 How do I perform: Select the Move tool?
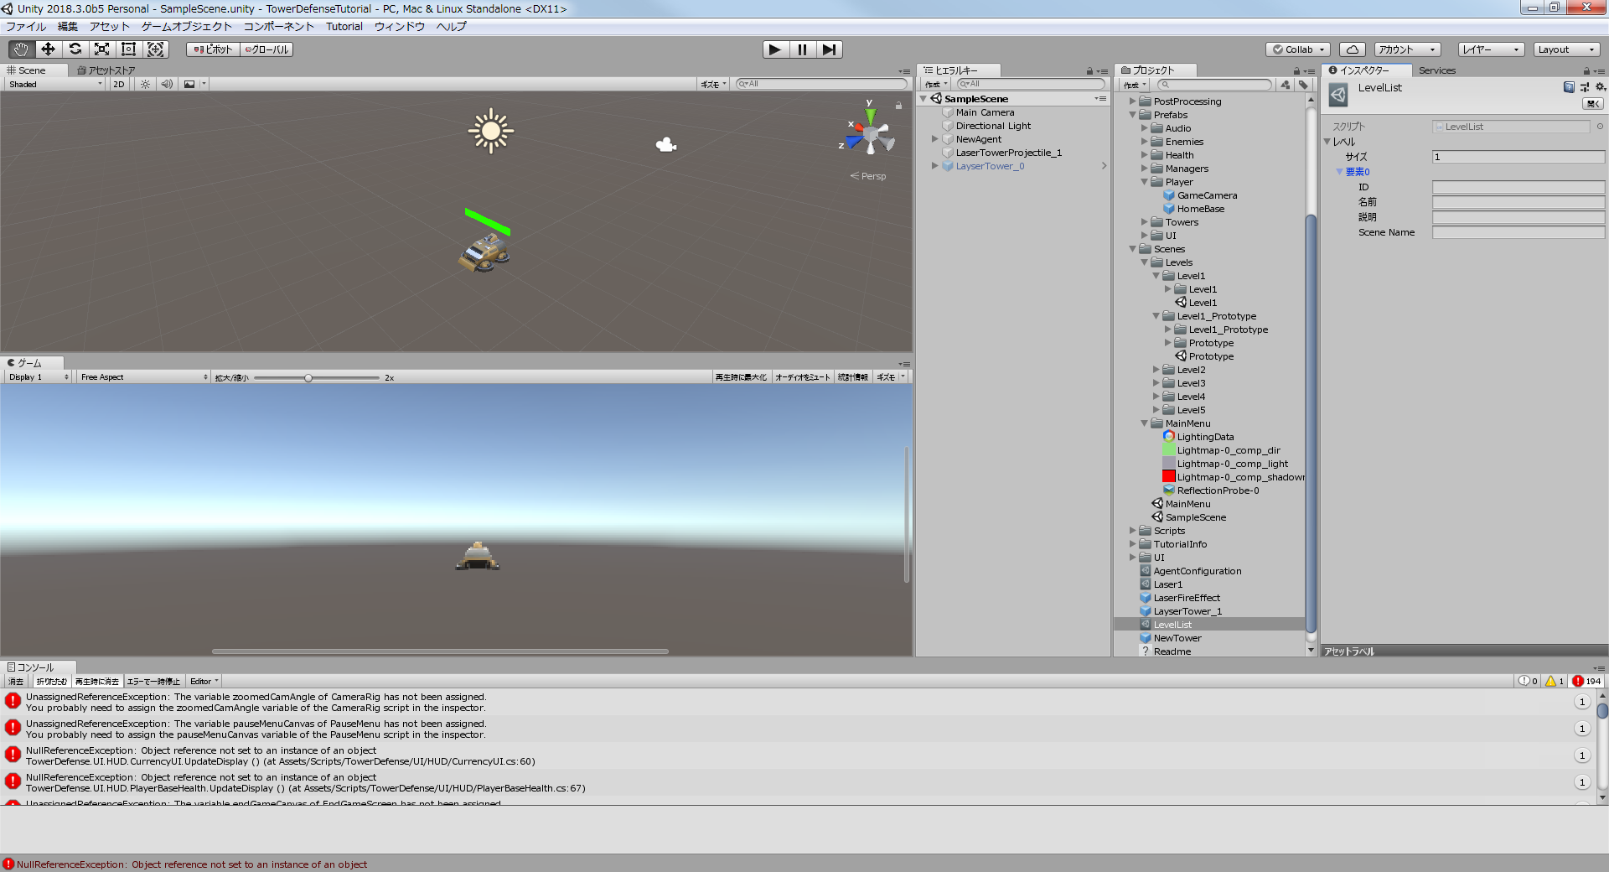pos(48,49)
